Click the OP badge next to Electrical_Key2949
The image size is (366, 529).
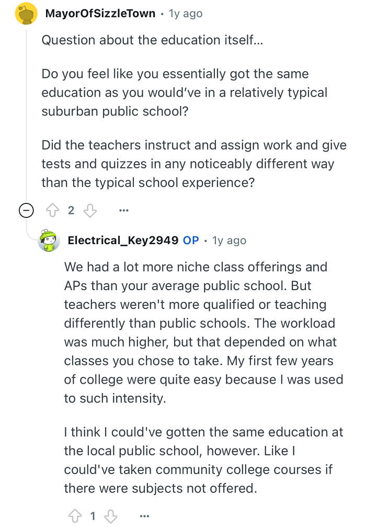click(191, 240)
